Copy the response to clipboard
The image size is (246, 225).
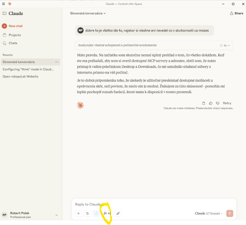(x=204, y=103)
